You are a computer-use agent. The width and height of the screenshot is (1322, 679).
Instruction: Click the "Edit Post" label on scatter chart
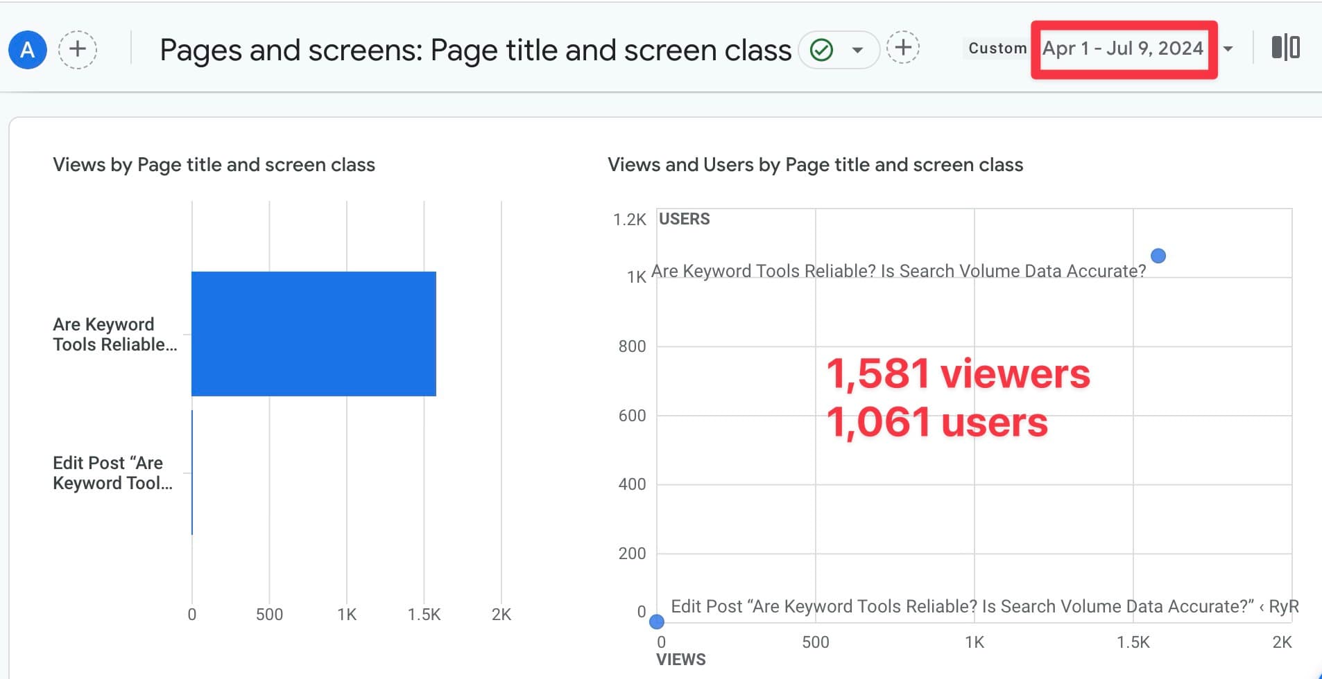981,606
